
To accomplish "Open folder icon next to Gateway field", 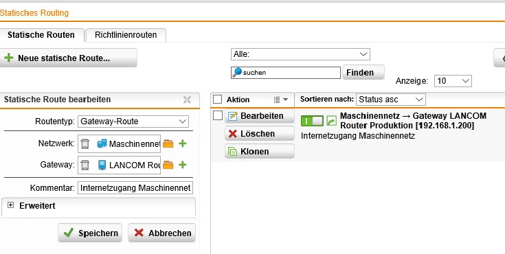I will 168,165.
